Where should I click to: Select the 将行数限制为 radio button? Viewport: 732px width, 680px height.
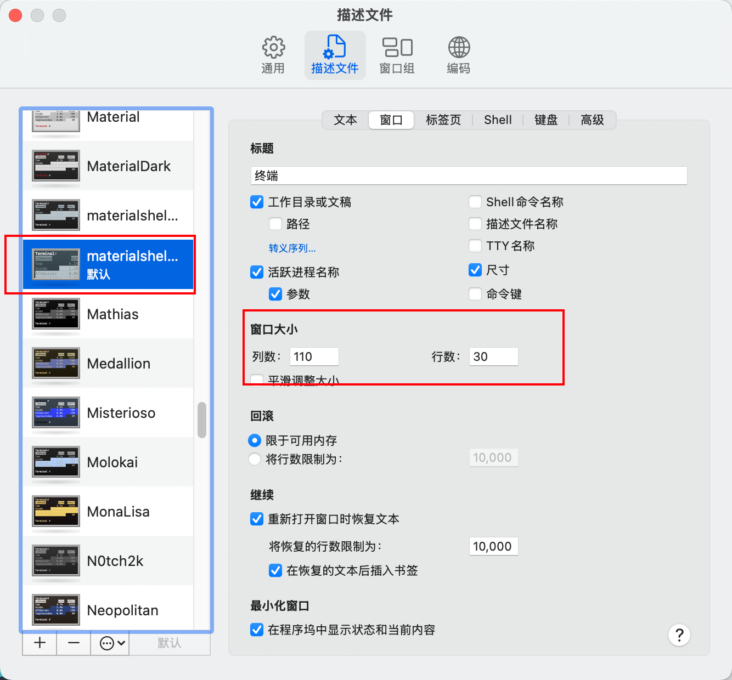[x=255, y=459]
